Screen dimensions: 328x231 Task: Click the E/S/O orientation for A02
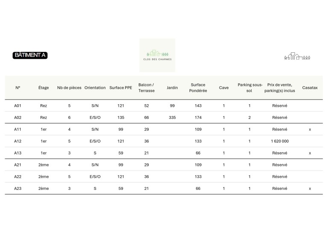click(95, 117)
